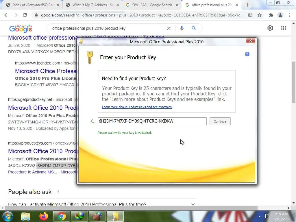The width and height of the screenshot is (296, 222).
Task: Open the Chrome three-dot menu
Action: click(x=290, y=15)
